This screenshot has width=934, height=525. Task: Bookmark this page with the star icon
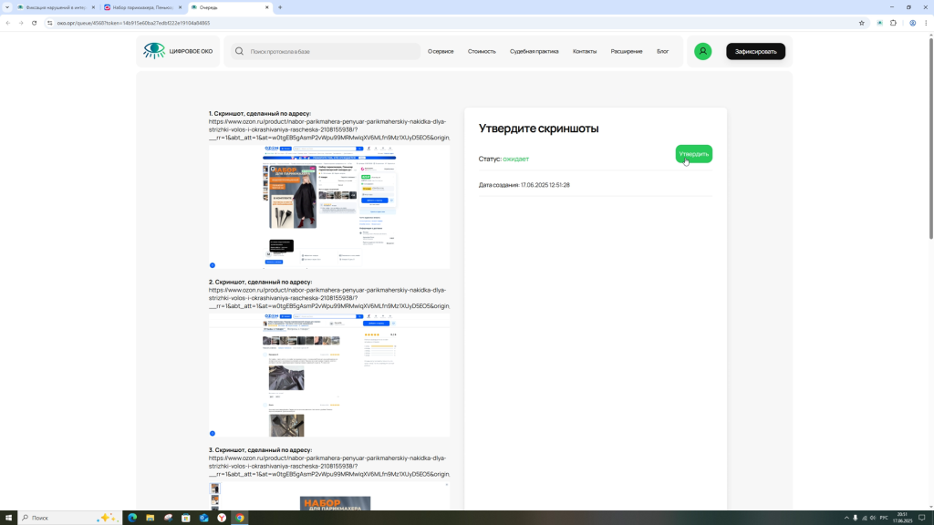tap(862, 23)
